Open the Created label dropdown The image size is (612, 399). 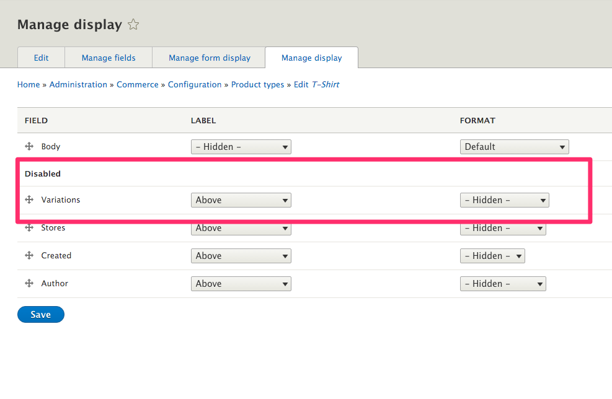tap(241, 255)
